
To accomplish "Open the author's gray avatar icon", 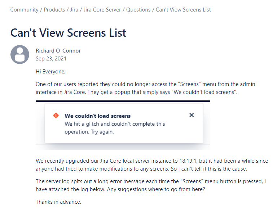I will coord(20,54).
